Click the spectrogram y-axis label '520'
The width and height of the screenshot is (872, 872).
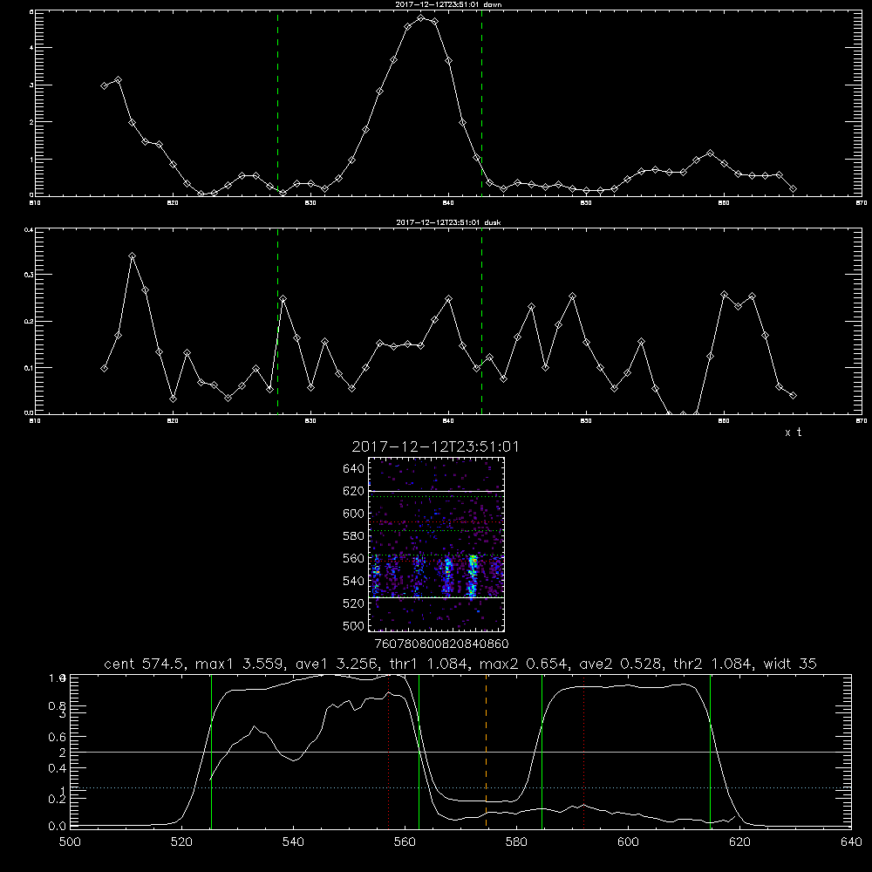[x=354, y=603]
